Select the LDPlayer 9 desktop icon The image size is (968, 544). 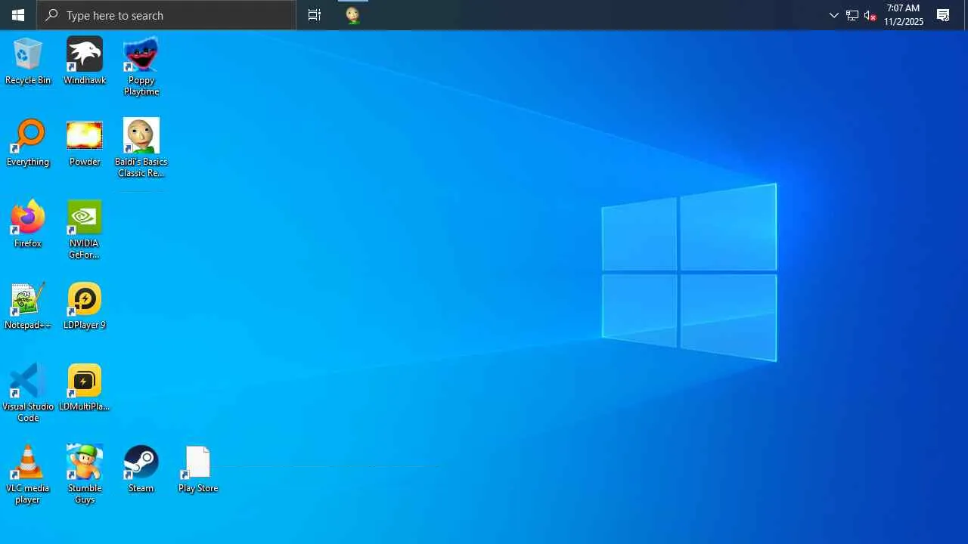point(85,306)
